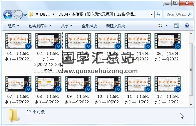This screenshot has height=126, width=196.
Task: Select video thumbnail 03、(1.6风水)—3
Action: 78,41
